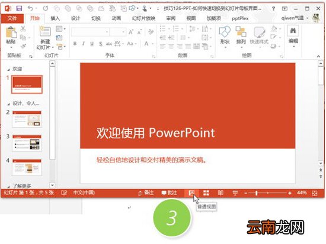Open Quick Styles gallery

pos(259,37)
